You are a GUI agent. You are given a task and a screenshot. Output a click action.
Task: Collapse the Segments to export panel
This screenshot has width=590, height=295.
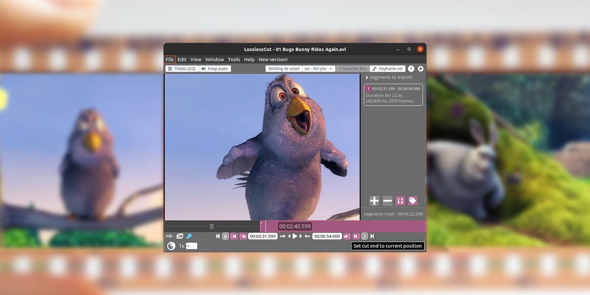click(367, 77)
